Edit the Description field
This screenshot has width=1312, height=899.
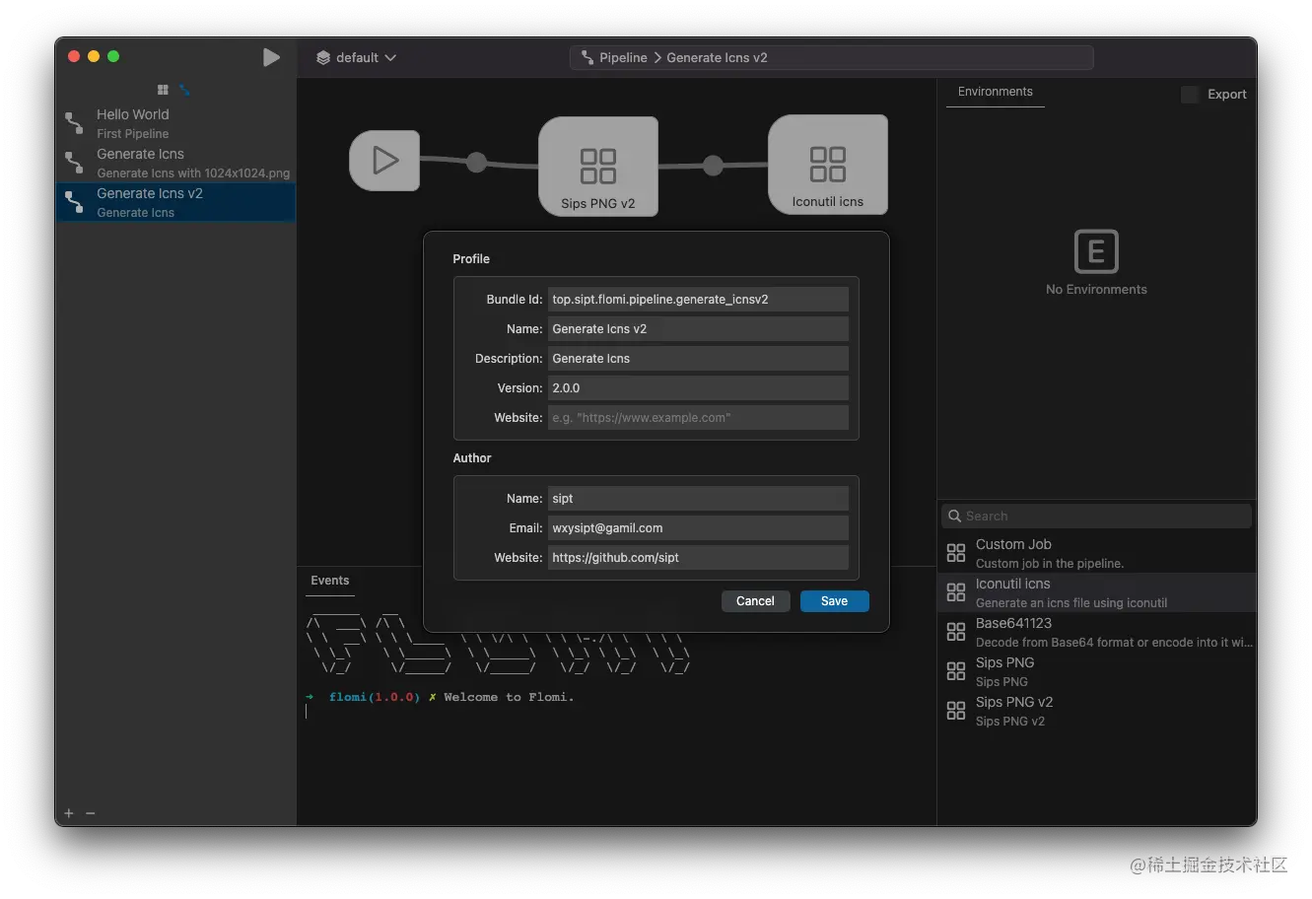698,358
